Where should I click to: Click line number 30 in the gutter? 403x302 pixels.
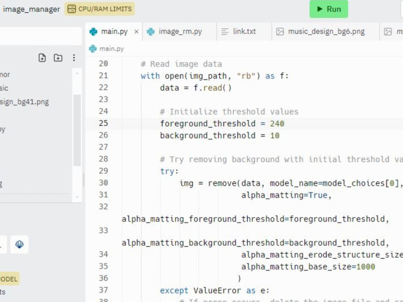point(103,183)
